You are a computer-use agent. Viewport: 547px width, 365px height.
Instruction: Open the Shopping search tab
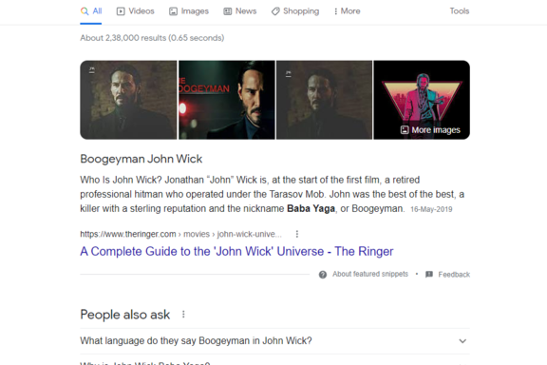coord(295,11)
